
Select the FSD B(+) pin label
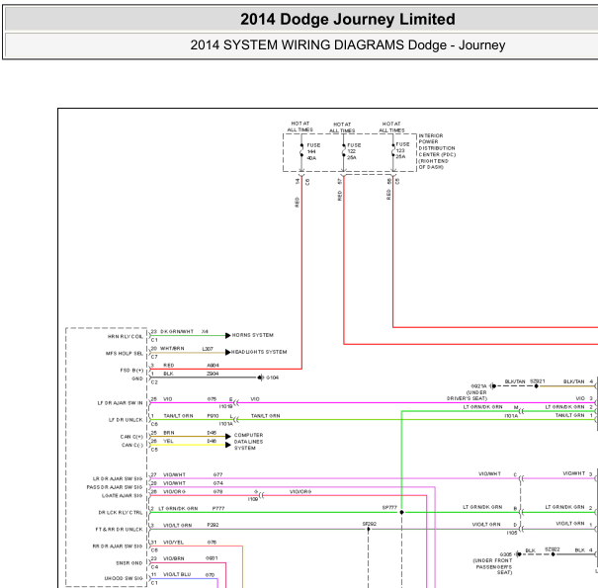point(131,371)
